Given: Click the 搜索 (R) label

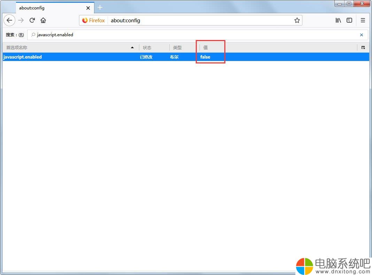Looking at the screenshot, I should 15,35.
